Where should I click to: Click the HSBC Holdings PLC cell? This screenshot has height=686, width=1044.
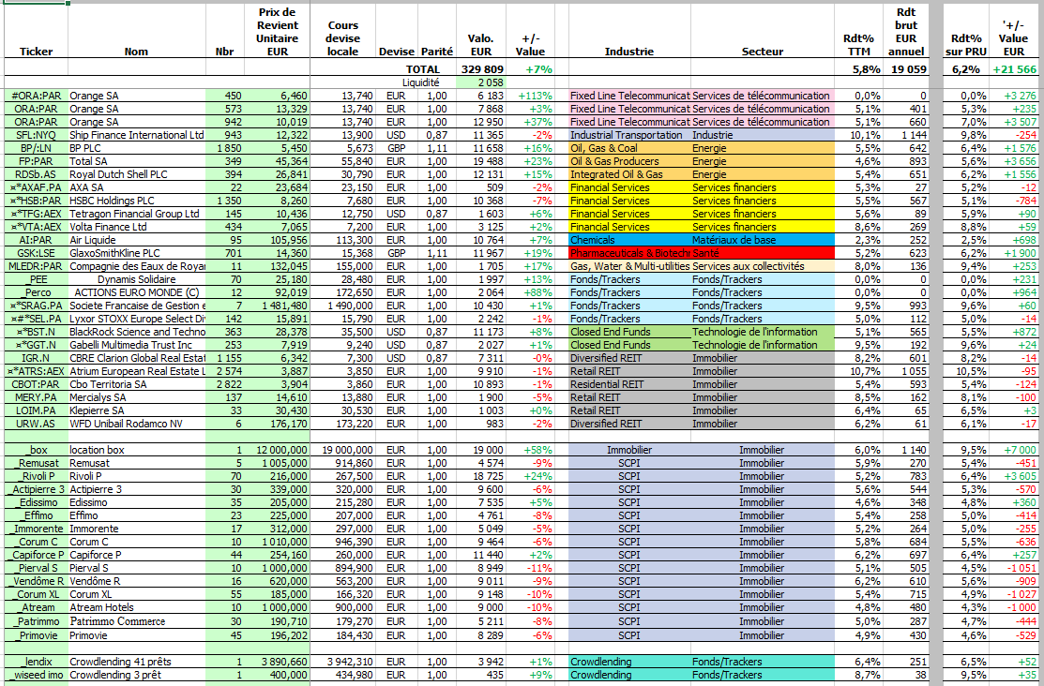point(137,201)
